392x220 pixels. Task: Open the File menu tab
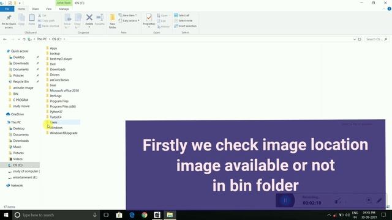tap(7, 9)
